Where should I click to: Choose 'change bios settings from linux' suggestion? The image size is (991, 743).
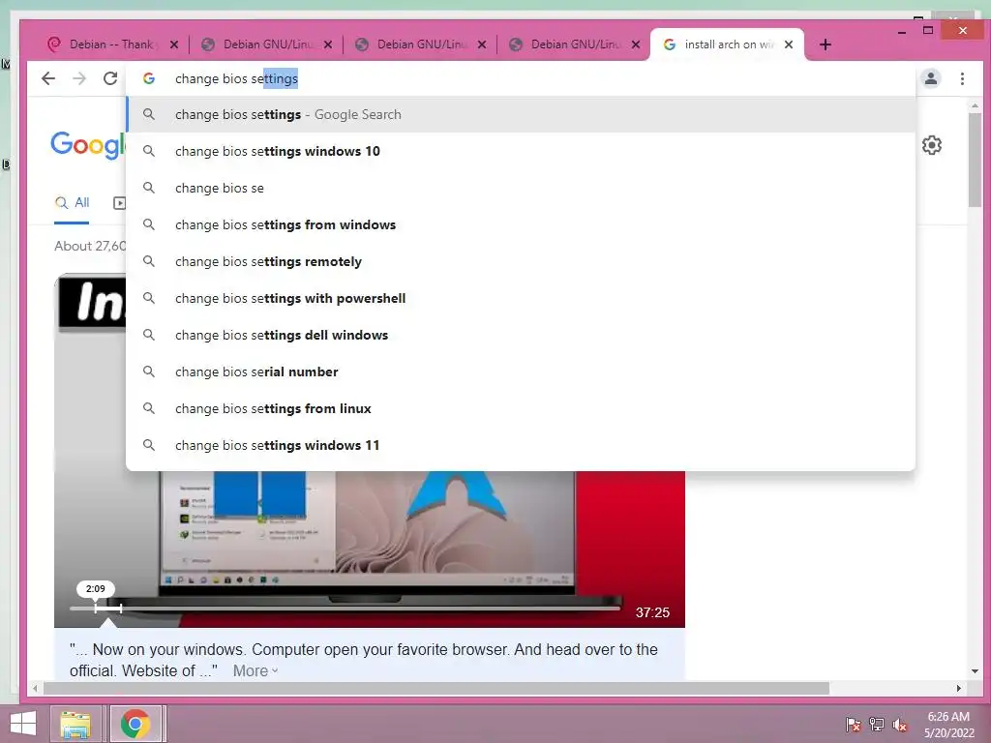[521, 408]
